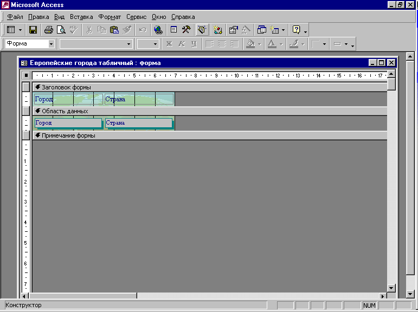
Task: Select the Заголовок формы section bar
Action: click(209, 87)
